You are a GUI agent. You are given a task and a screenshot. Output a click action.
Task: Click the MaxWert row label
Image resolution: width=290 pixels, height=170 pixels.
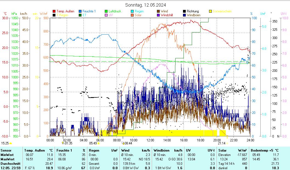click(7, 159)
